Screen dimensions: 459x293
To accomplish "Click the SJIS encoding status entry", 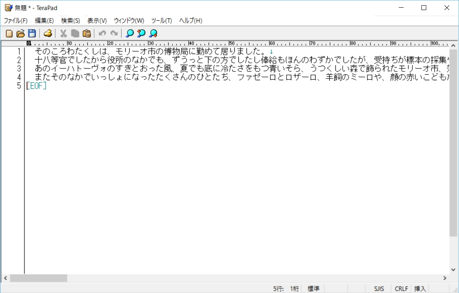I will tap(379, 289).
